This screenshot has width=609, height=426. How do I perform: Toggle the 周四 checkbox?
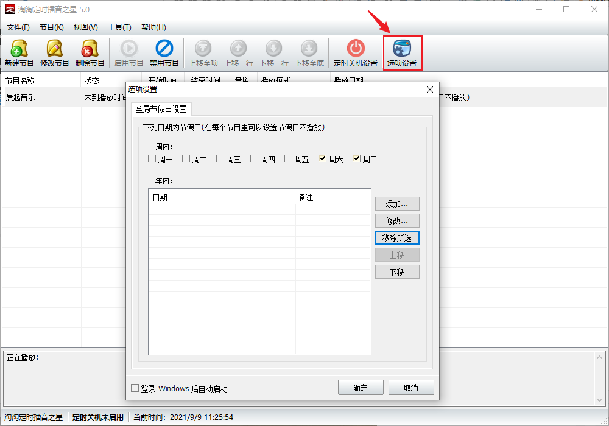pos(254,159)
